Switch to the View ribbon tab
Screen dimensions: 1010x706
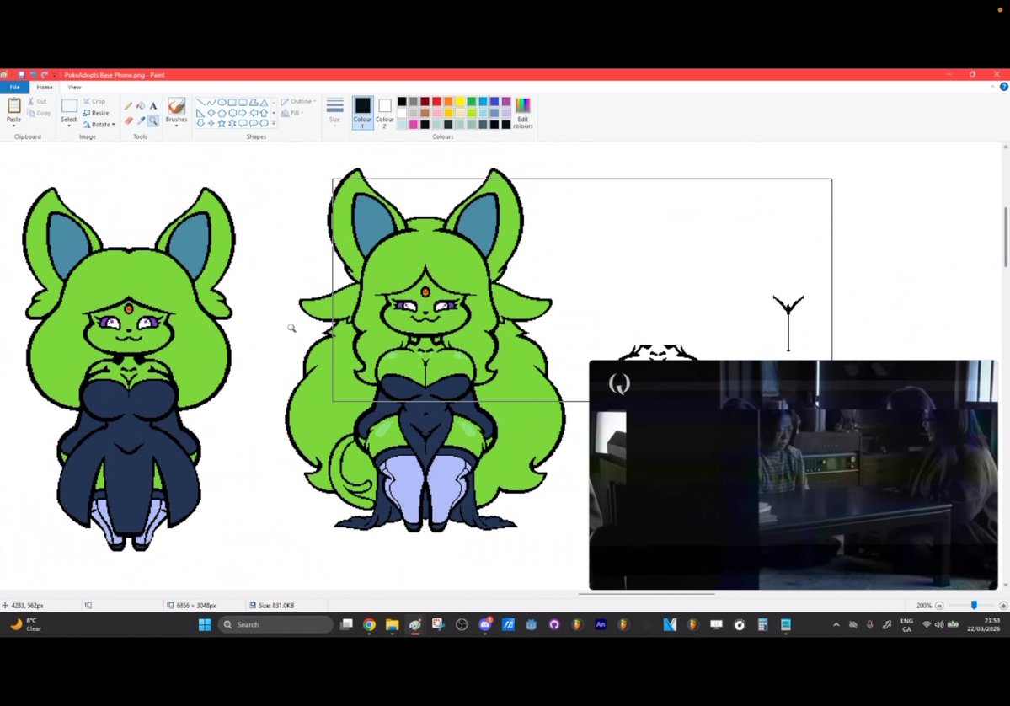pos(74,87)
